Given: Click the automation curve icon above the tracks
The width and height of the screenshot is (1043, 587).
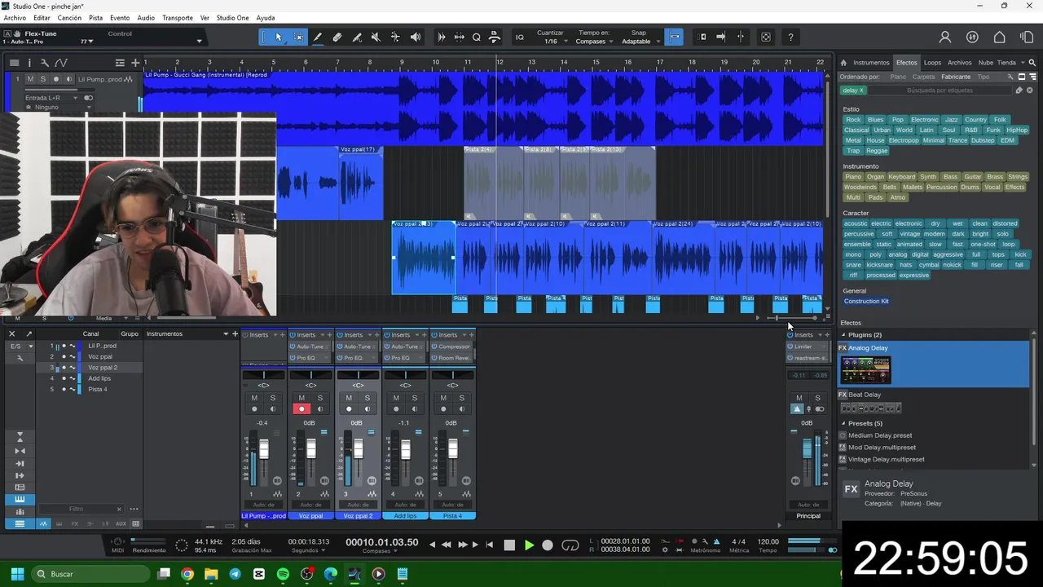Looking at the screenshot, I should coord(60,63).
